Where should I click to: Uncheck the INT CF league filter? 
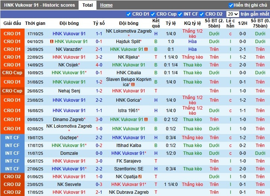click(x=181, y=14)
